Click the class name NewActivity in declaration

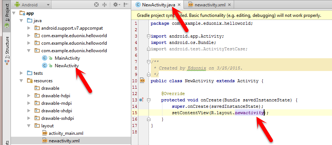click(199, 81)
